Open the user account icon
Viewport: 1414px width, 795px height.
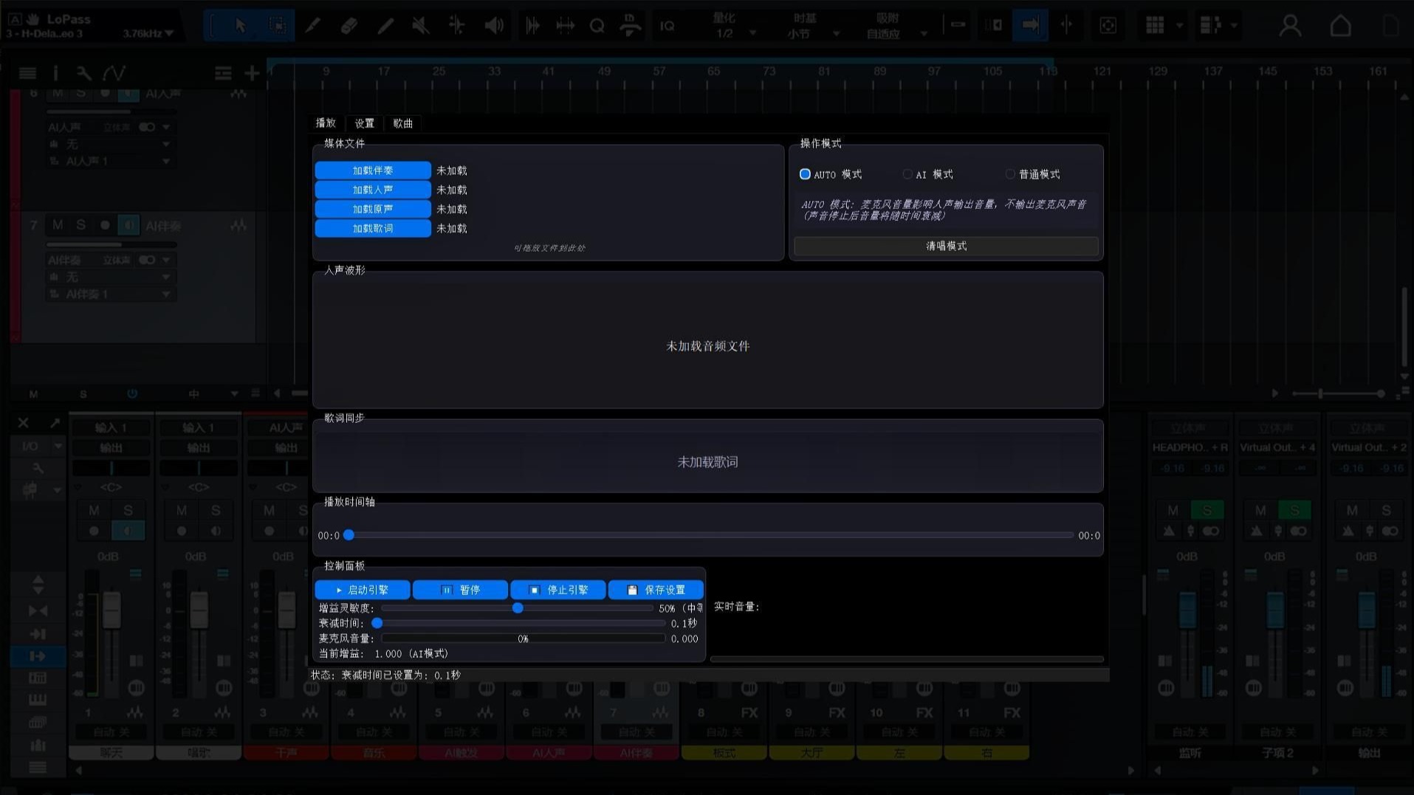point(1290,26)
